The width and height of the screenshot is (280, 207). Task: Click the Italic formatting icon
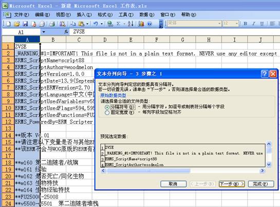click(253, 24)
